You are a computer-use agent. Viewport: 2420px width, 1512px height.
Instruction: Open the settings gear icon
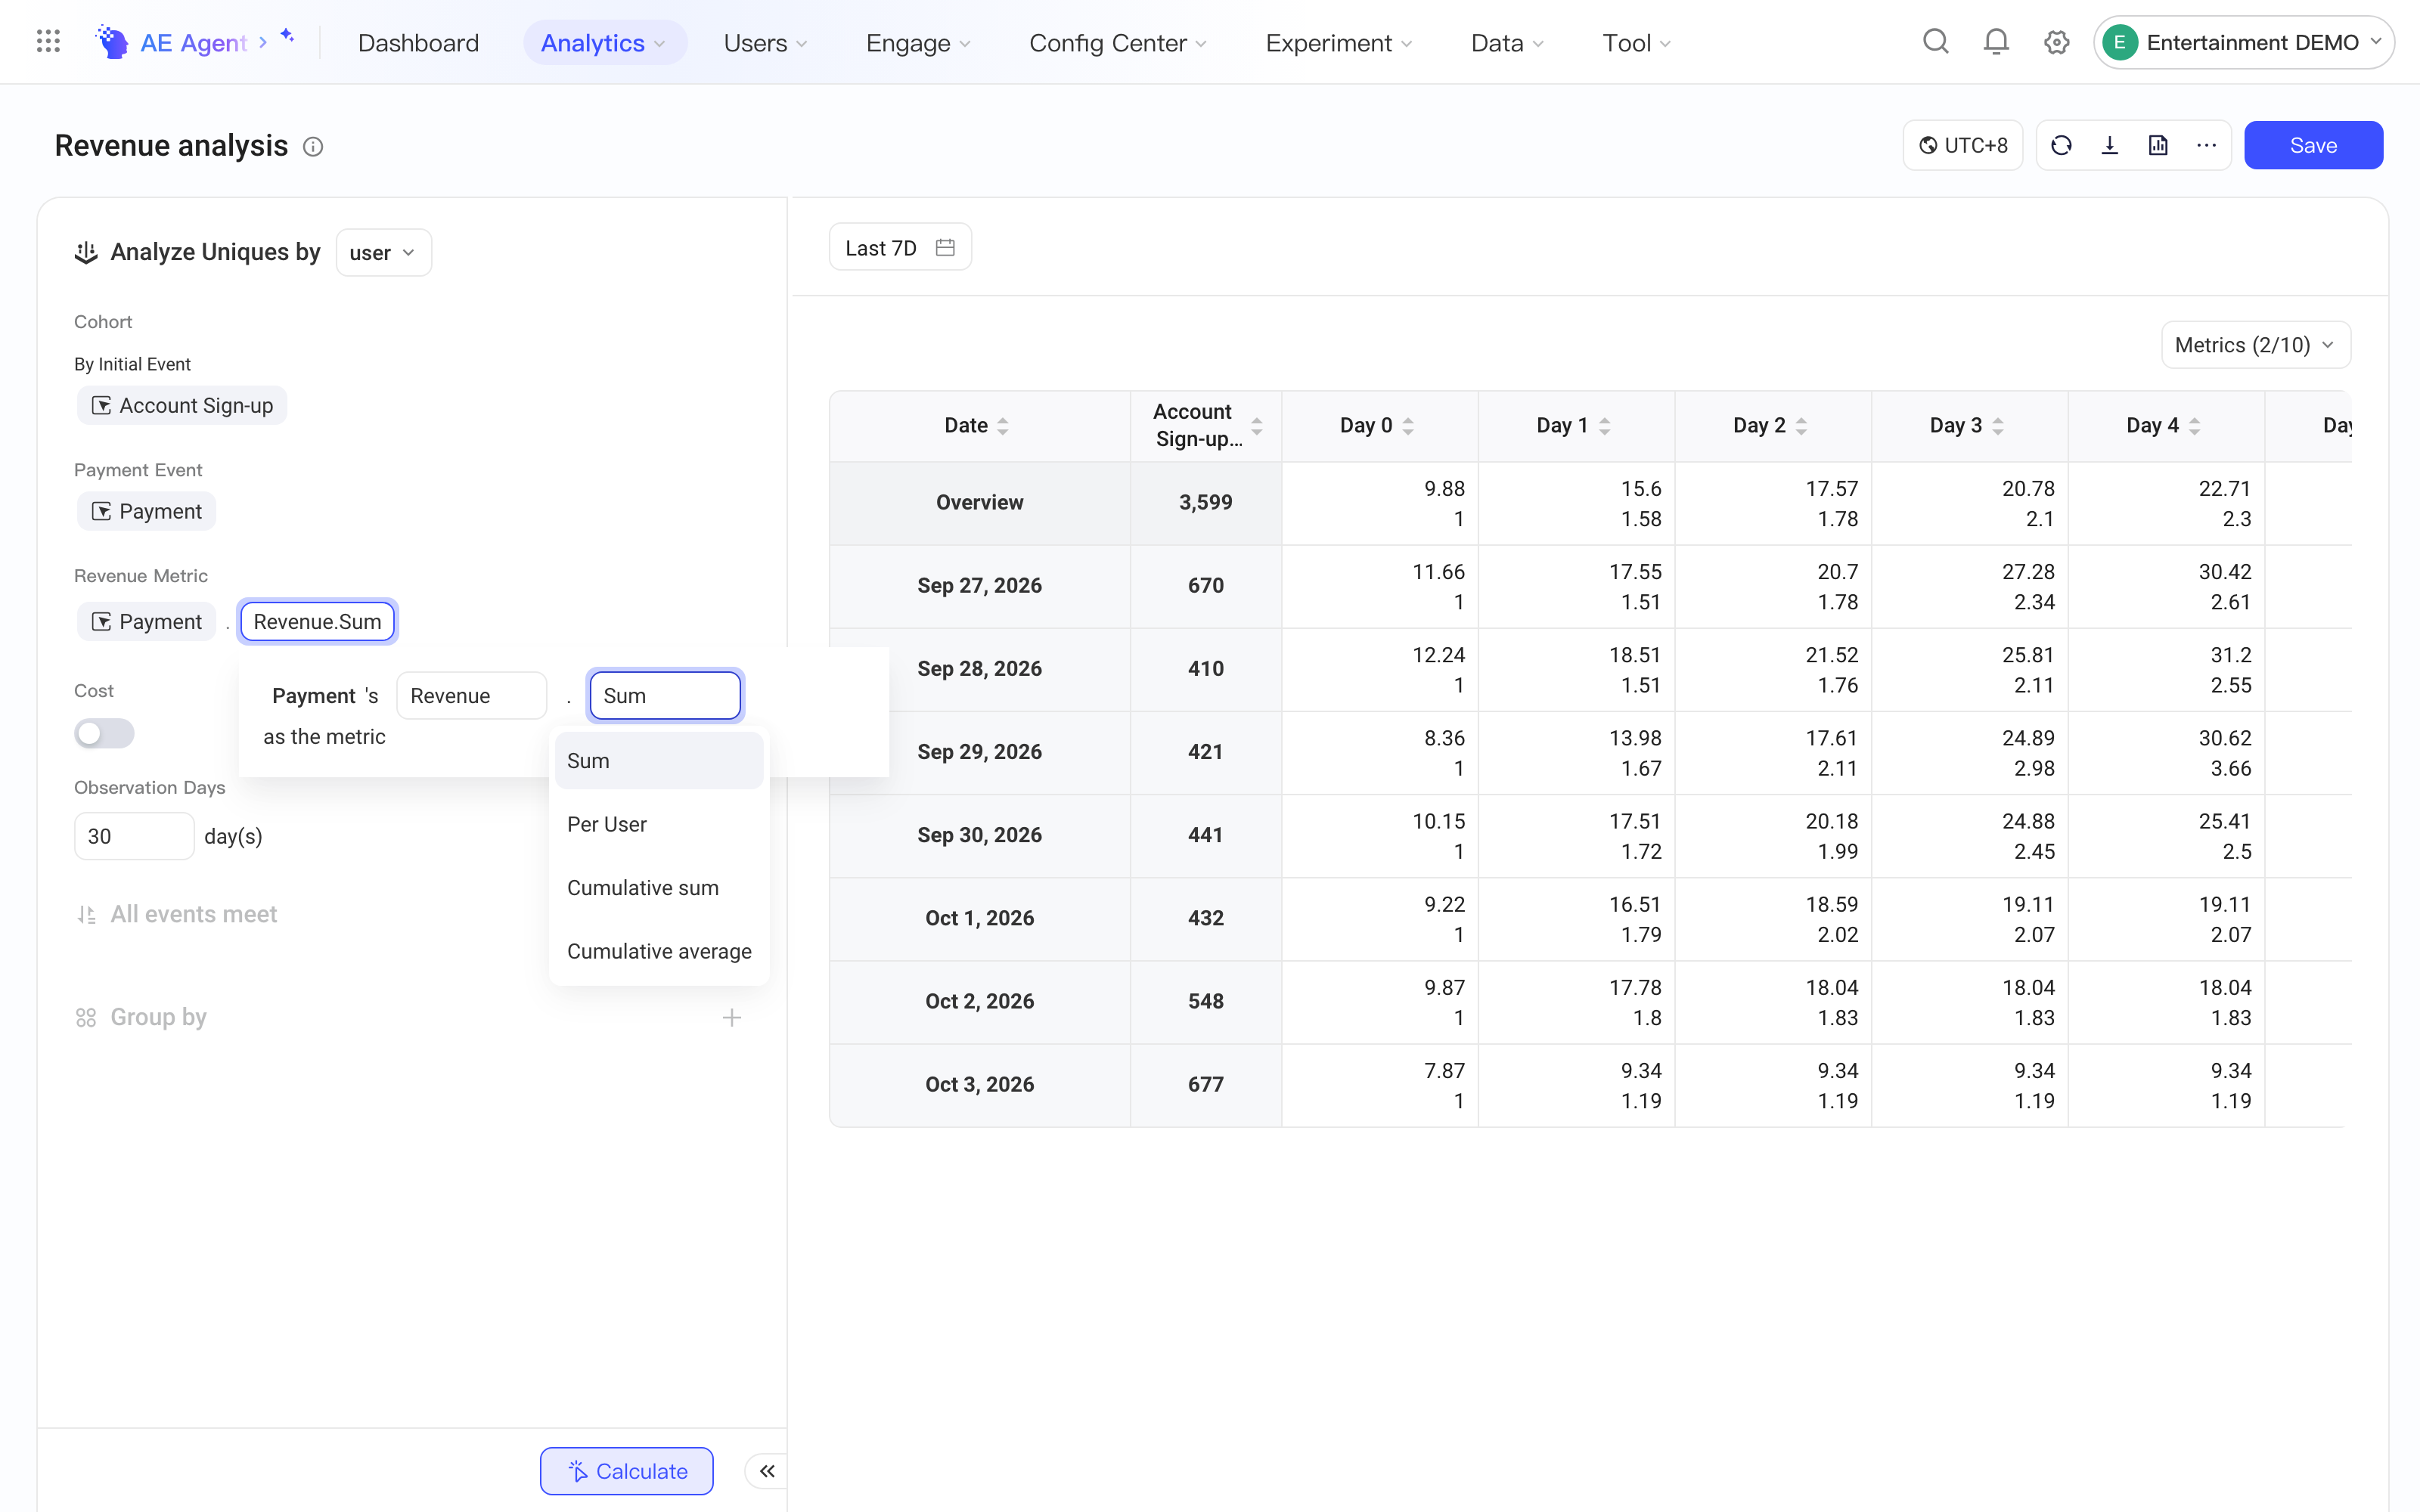pyautogui.click(x=2056, y=42)
